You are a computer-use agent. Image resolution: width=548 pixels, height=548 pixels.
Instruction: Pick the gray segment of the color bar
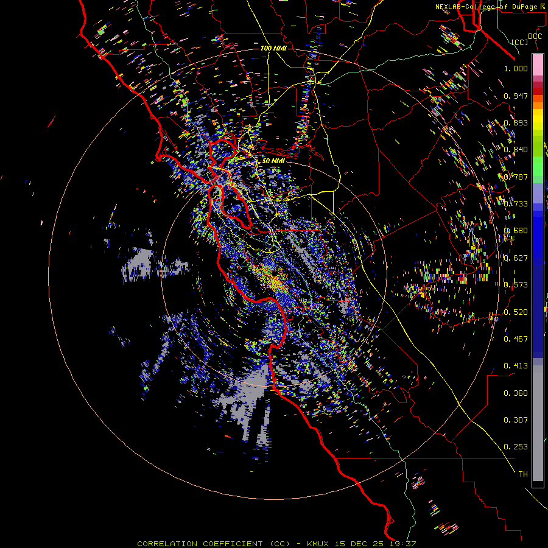538,423
